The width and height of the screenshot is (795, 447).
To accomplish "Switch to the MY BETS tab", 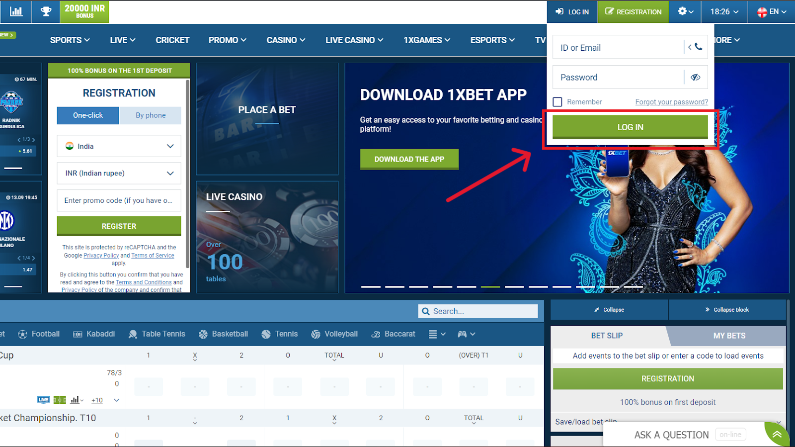I will click(x=729, y=336).
